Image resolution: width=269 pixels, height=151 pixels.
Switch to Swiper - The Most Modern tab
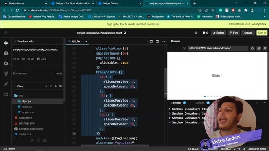(73, 3)
